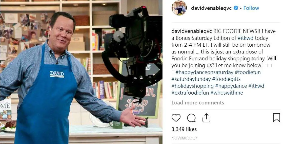Share the post using the upload arrow icon
285x144 pixels.
[x=206, y=118]
